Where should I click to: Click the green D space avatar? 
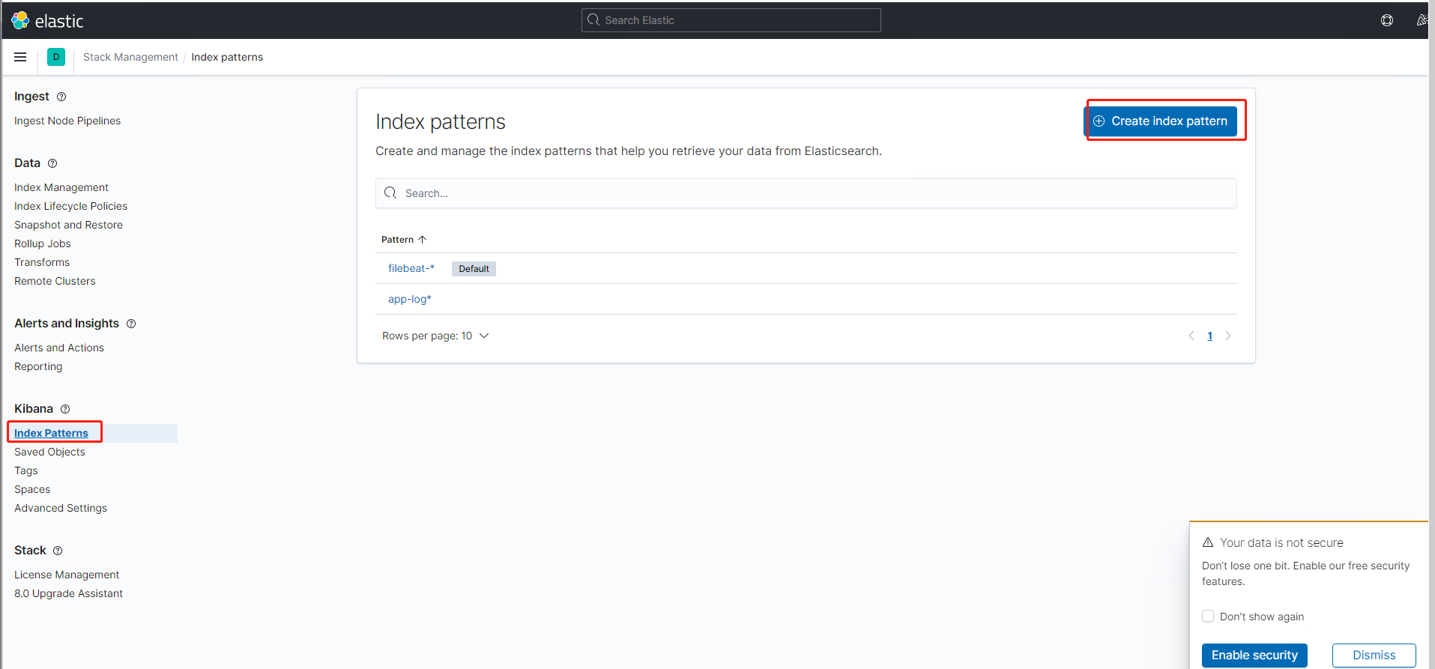(56, 57)
